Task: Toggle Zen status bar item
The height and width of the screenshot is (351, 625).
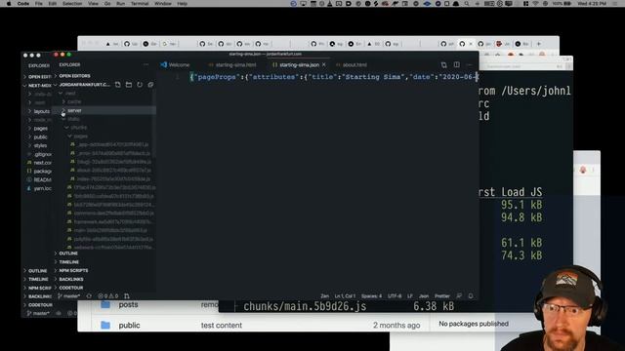Action: [325, 295]
